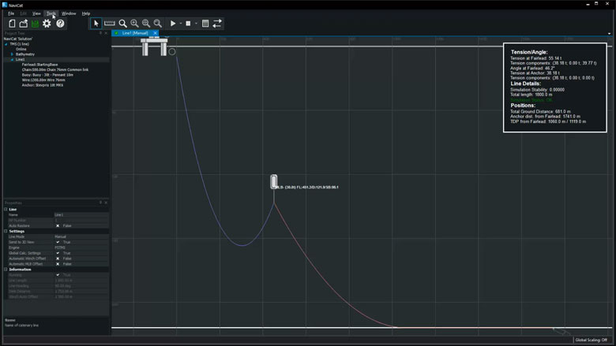616x346 pixels.
Task: Open the calculator table icon
Action: point(205,24)
